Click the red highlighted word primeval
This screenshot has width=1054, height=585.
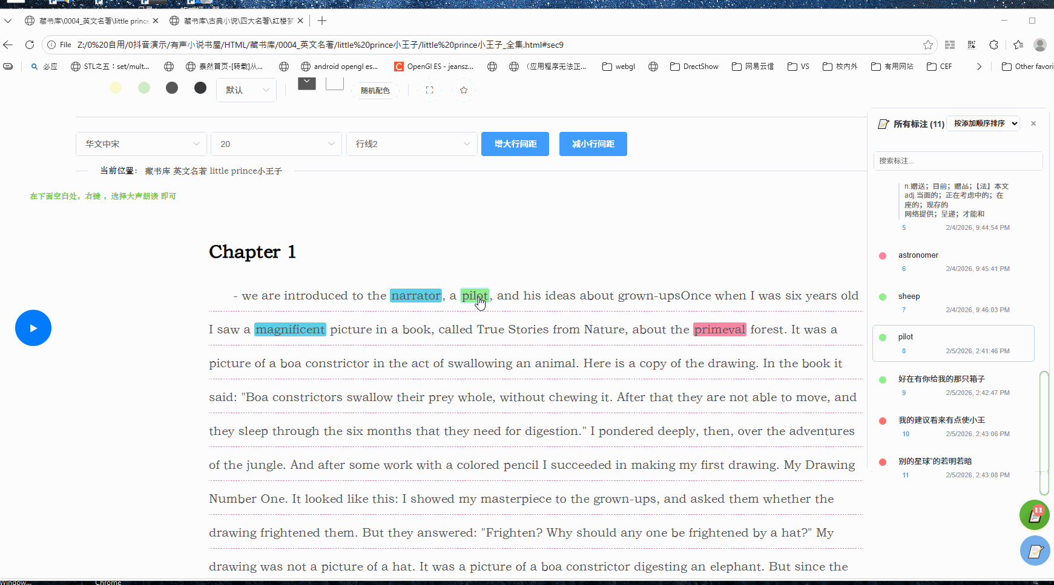720,329
